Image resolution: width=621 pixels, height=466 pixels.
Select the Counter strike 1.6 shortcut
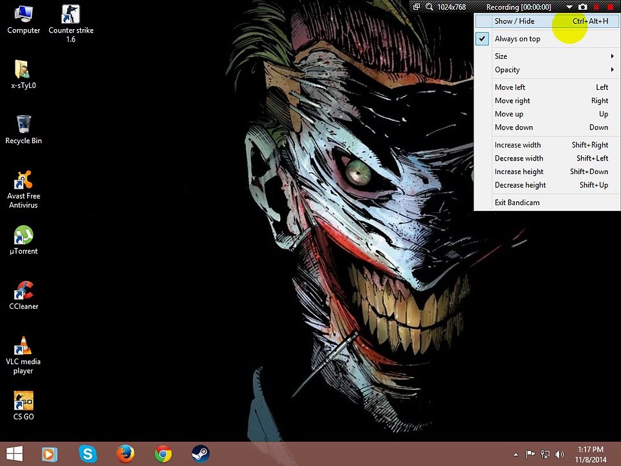tap(71, 24)
